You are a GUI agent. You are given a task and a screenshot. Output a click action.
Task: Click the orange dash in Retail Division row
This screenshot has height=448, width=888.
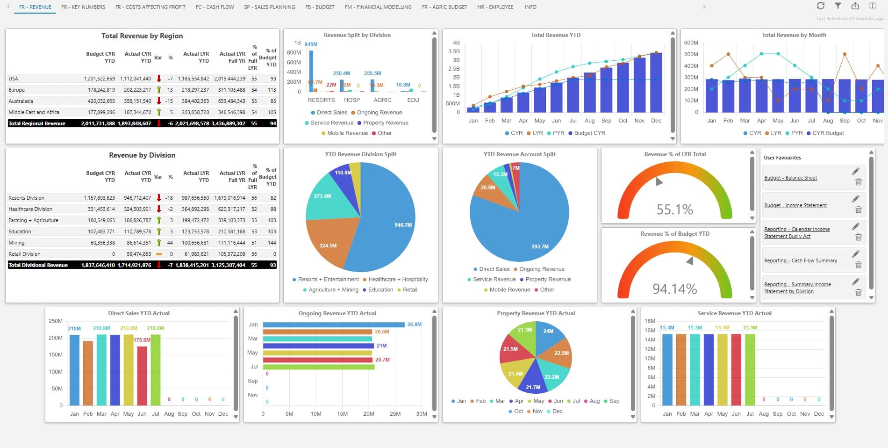(x=159, y=254)
